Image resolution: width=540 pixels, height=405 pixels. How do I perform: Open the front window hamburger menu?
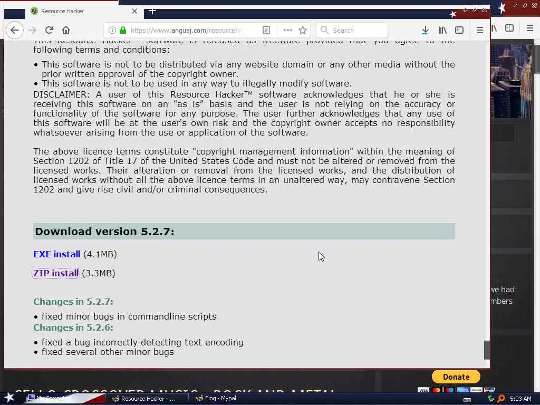pos(480,30)
